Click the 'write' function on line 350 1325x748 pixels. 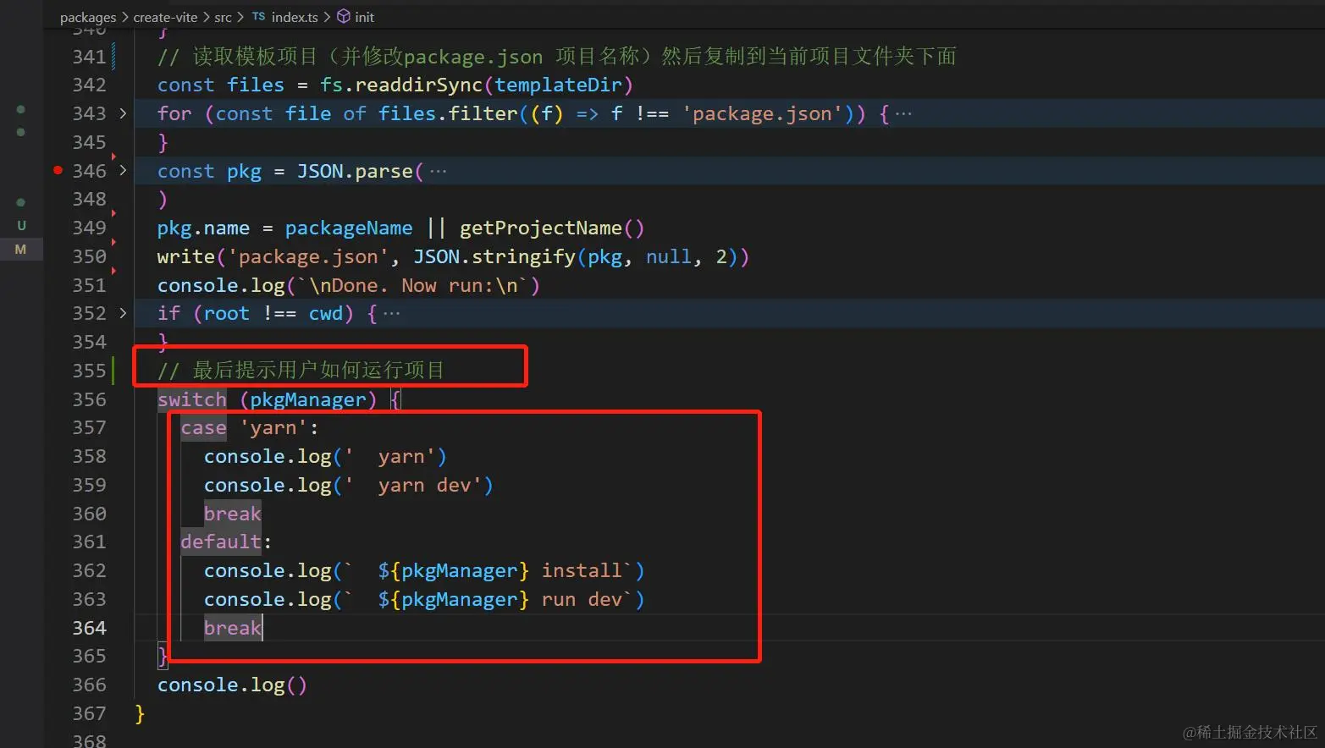(186, 256)
